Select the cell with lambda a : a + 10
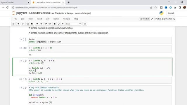The width and height of the screenshot is (187, 105). pos(100,49)
